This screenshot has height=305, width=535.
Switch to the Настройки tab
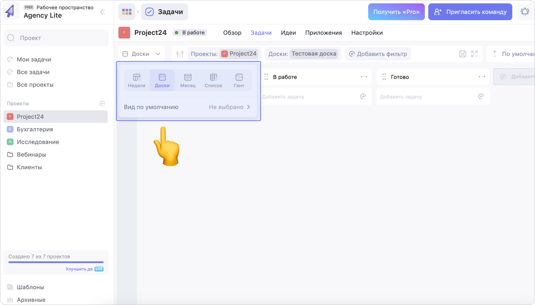367,33
